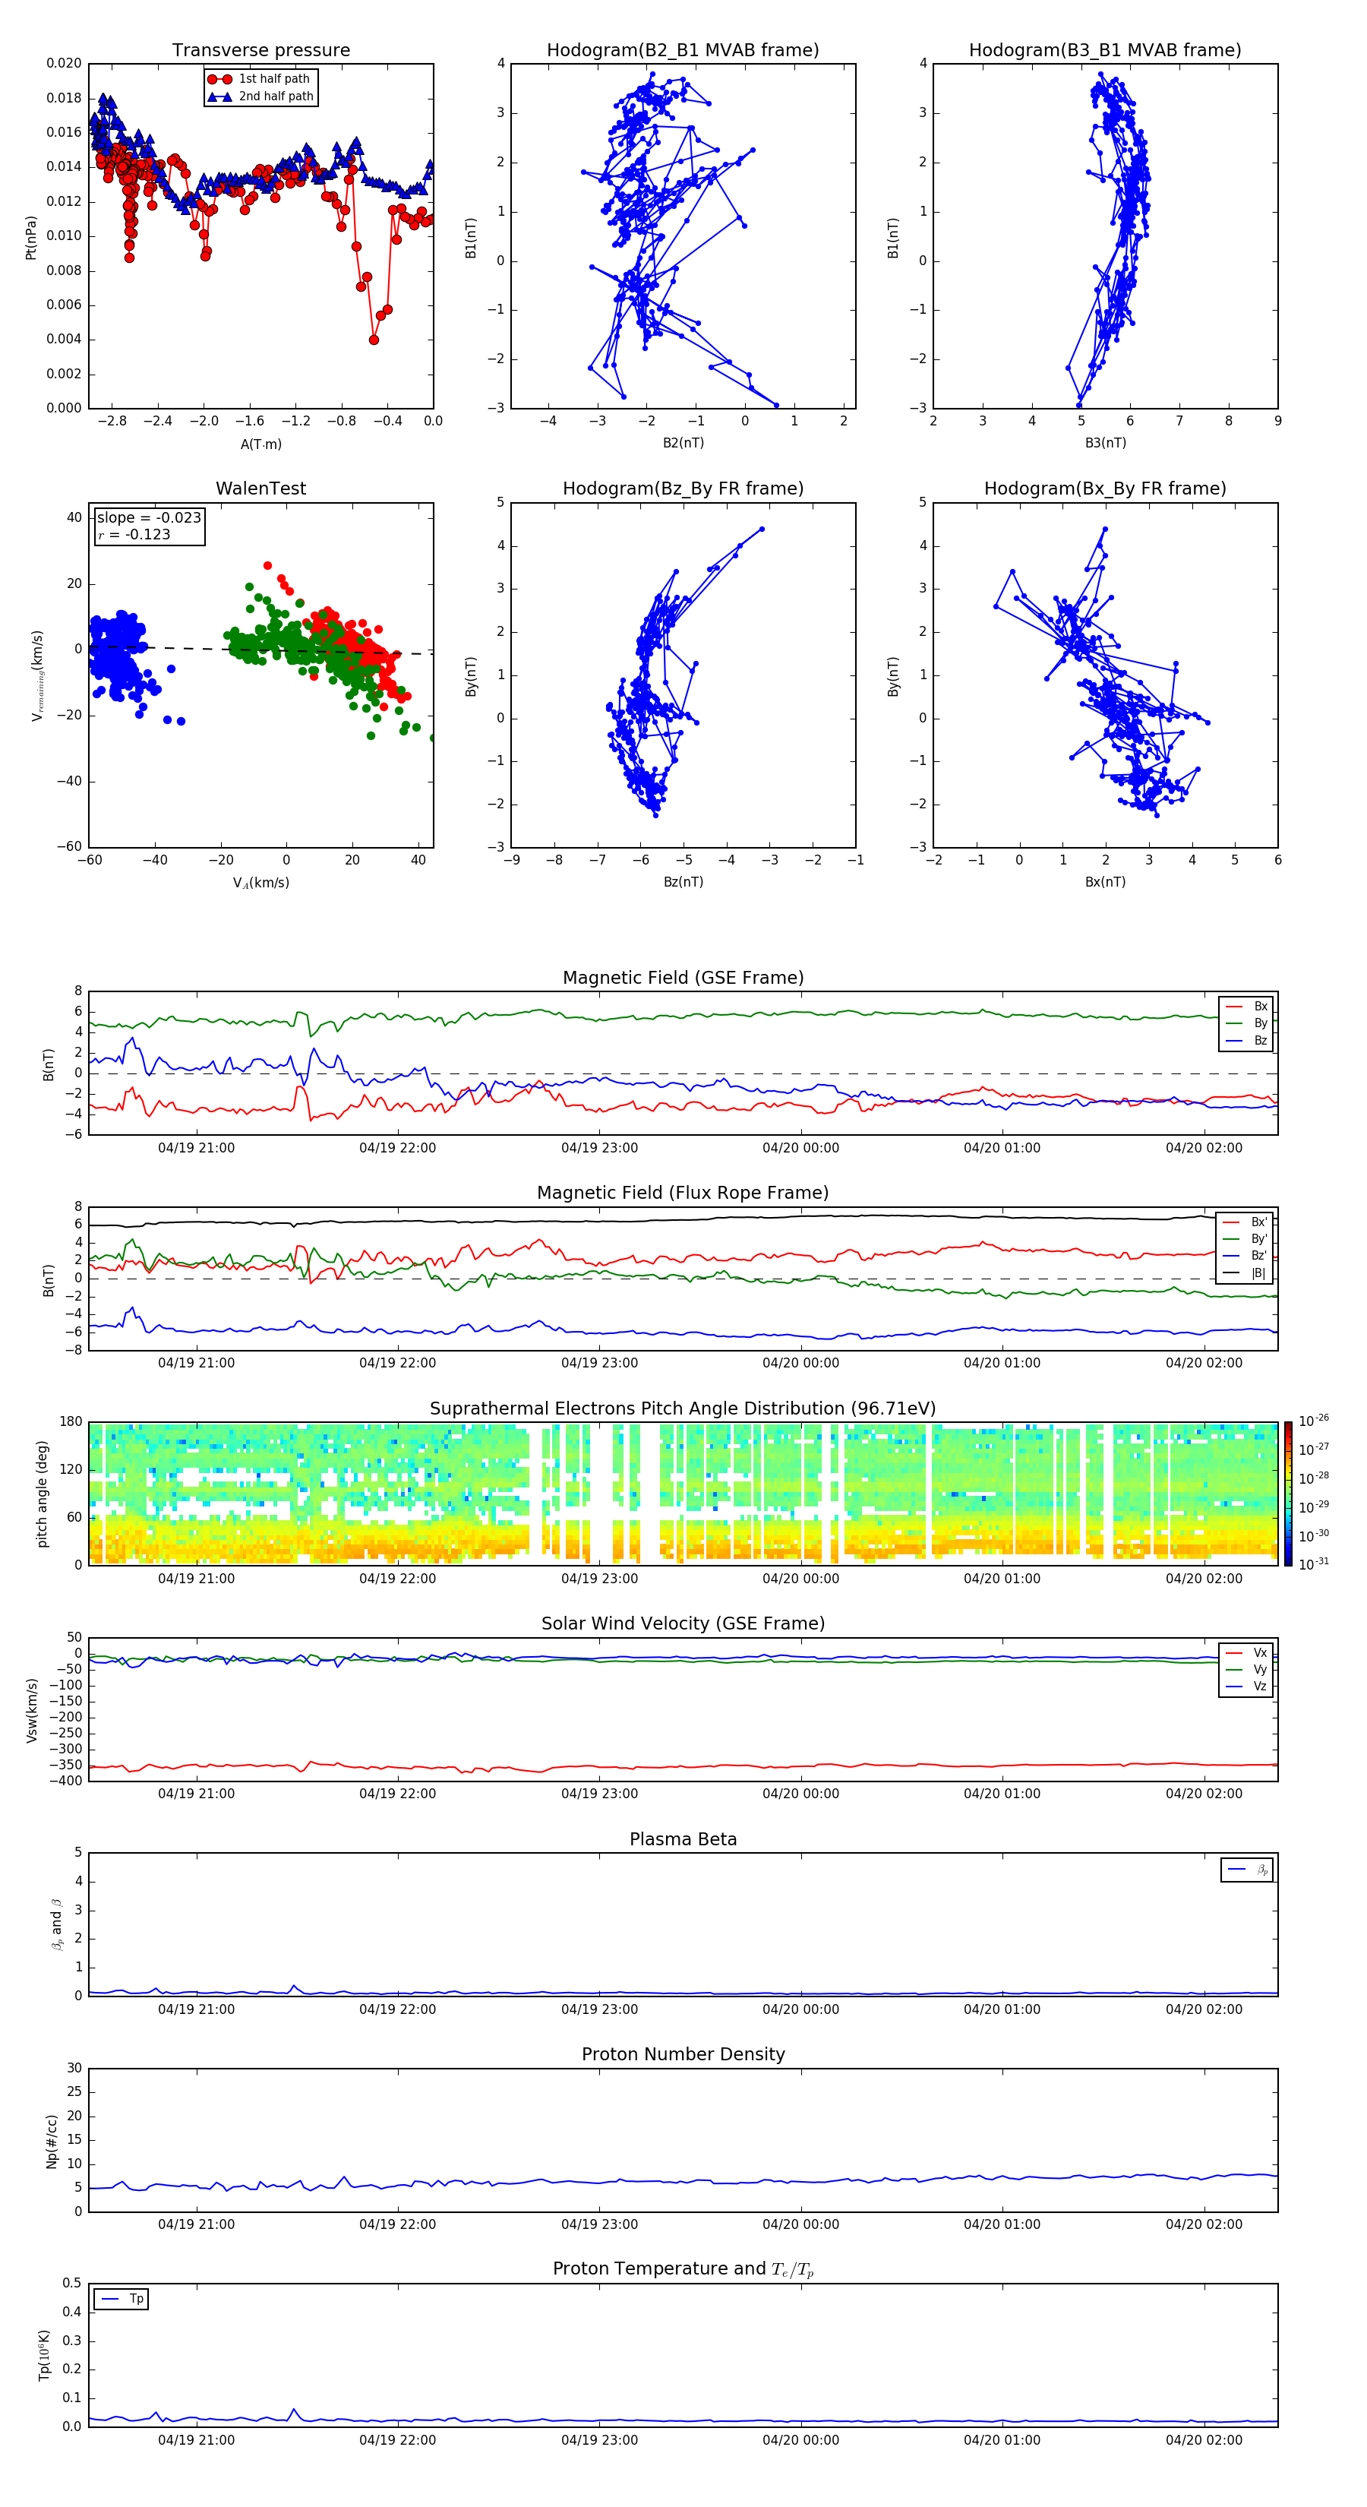
Task: Click '04/20 00:00' tick under proton temperature plot
Action: pos(800,2440)
